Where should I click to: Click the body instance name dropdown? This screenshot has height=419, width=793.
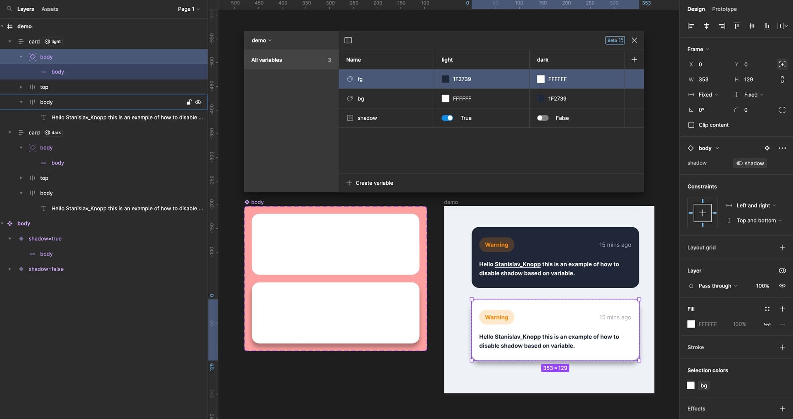pos(709,148)
